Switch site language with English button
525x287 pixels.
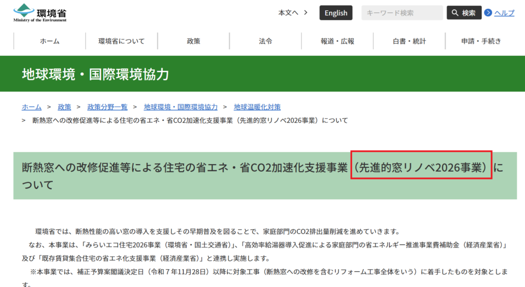click(336, 13)
